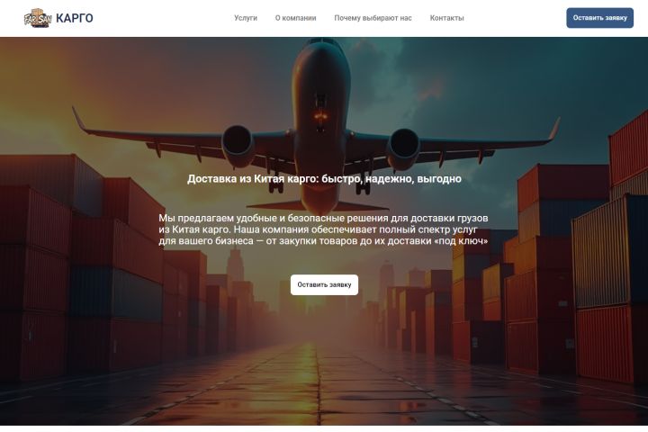648x432 pixels.
Task: Navigate to Контакты in header
Action: (446, 18)
